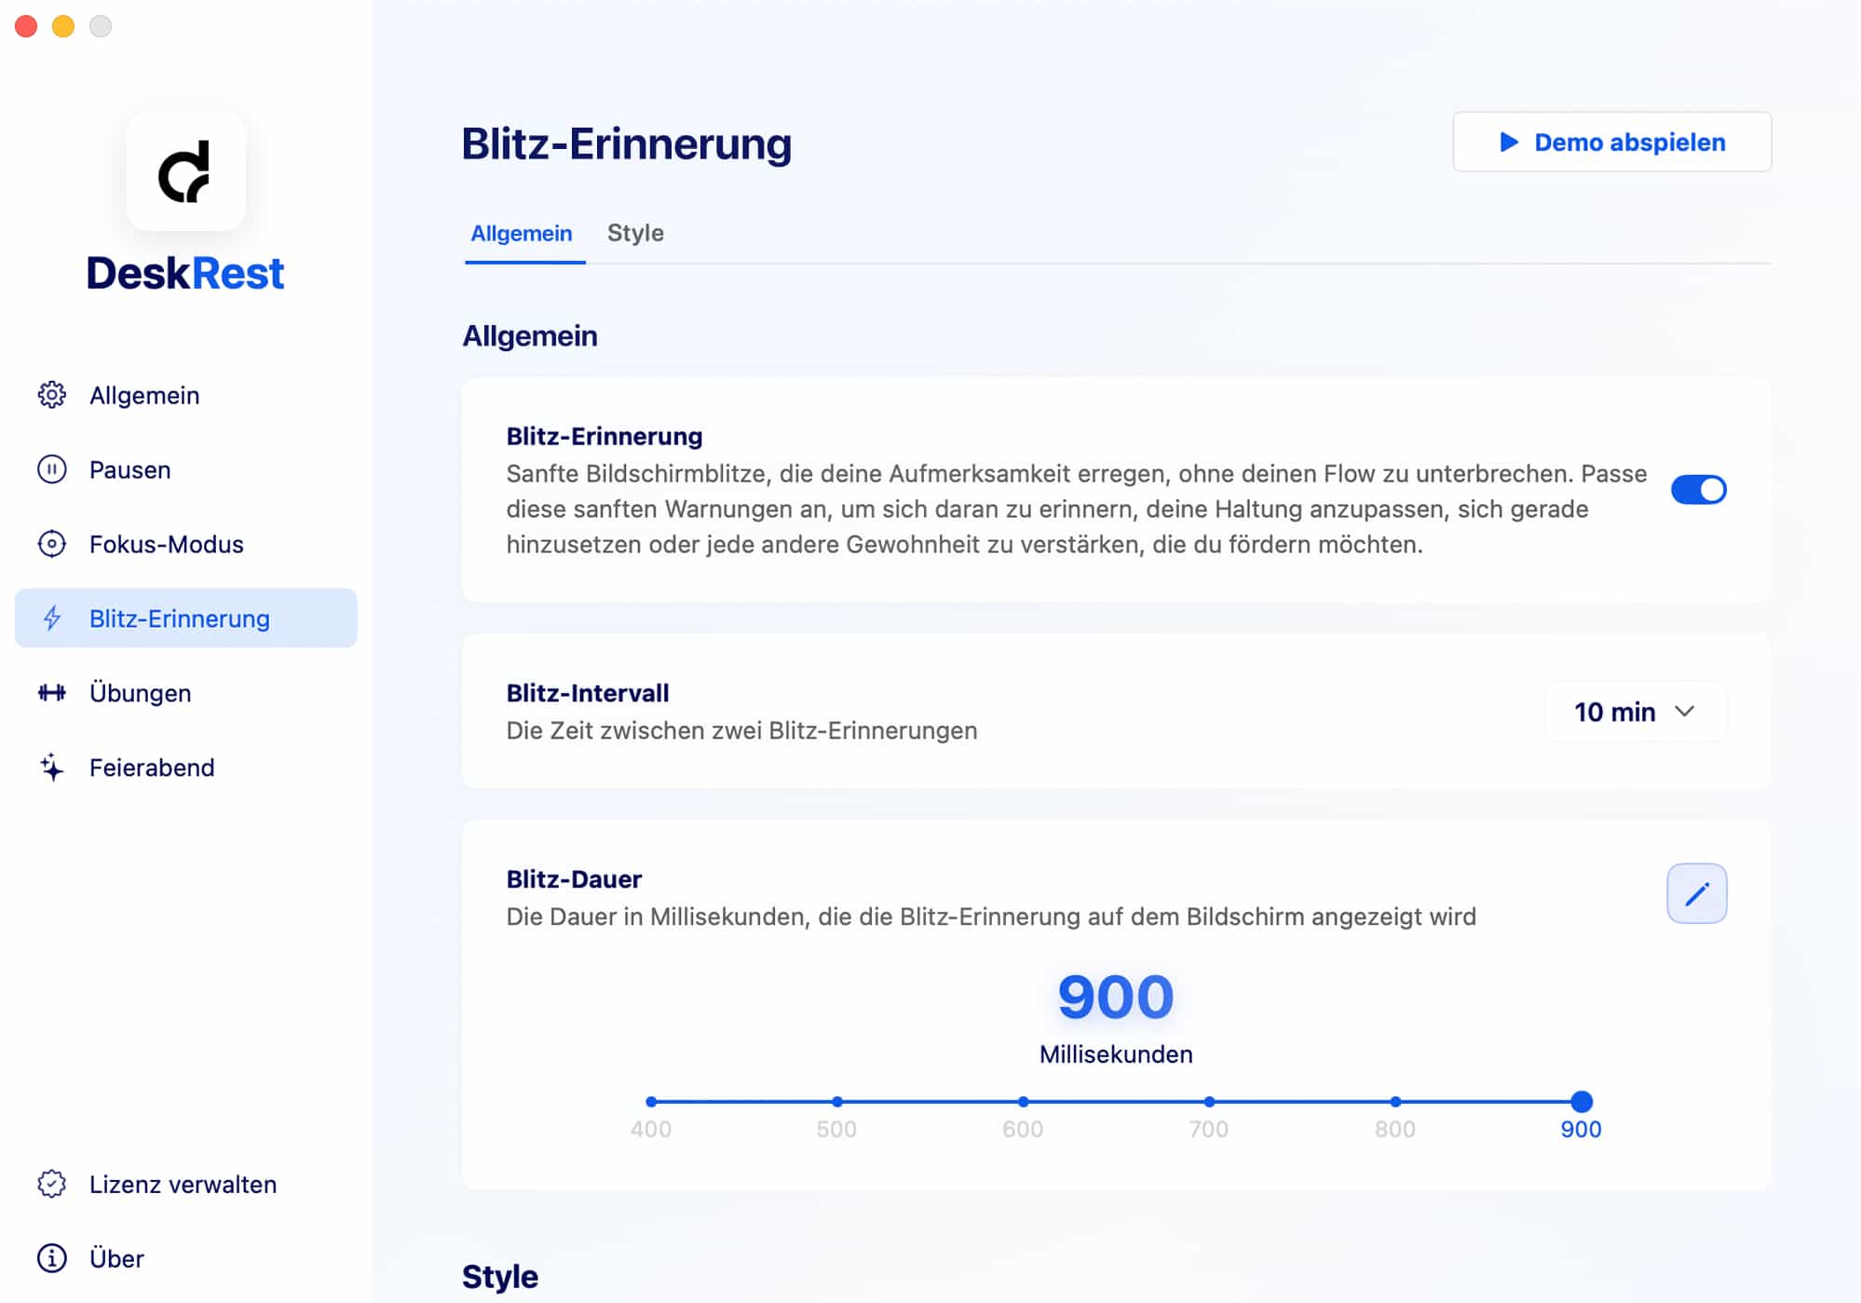Select the Allgemein tab under the heading
Viewport: 1861px width, 1303px height.
pos(522,233)
